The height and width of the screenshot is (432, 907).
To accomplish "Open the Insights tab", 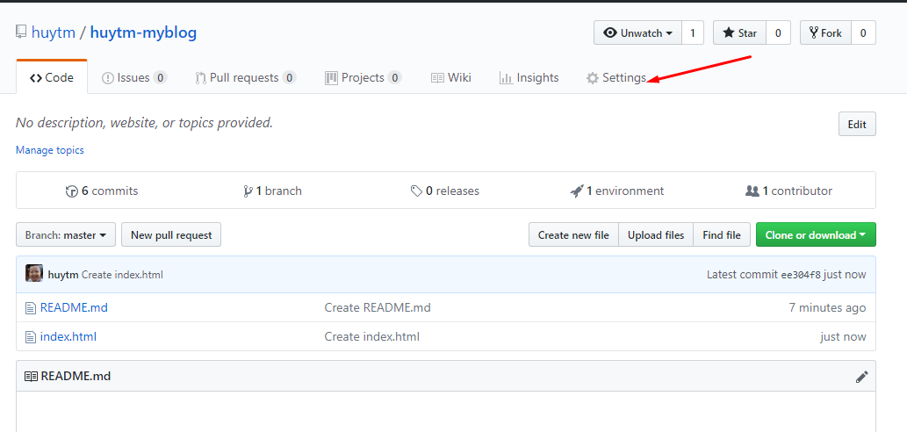I will point(529,77).
